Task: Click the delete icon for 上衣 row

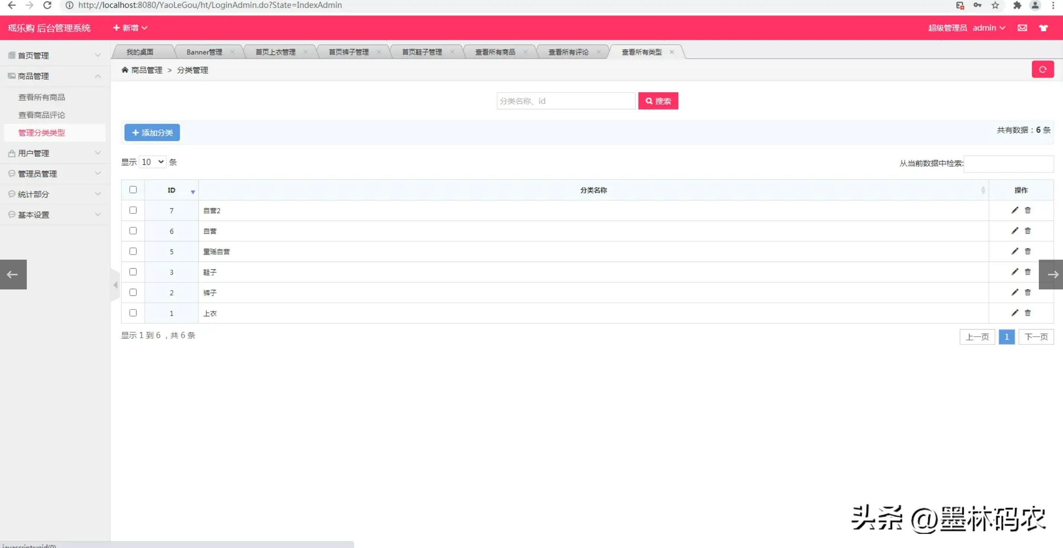Action: coord(1028,313)
